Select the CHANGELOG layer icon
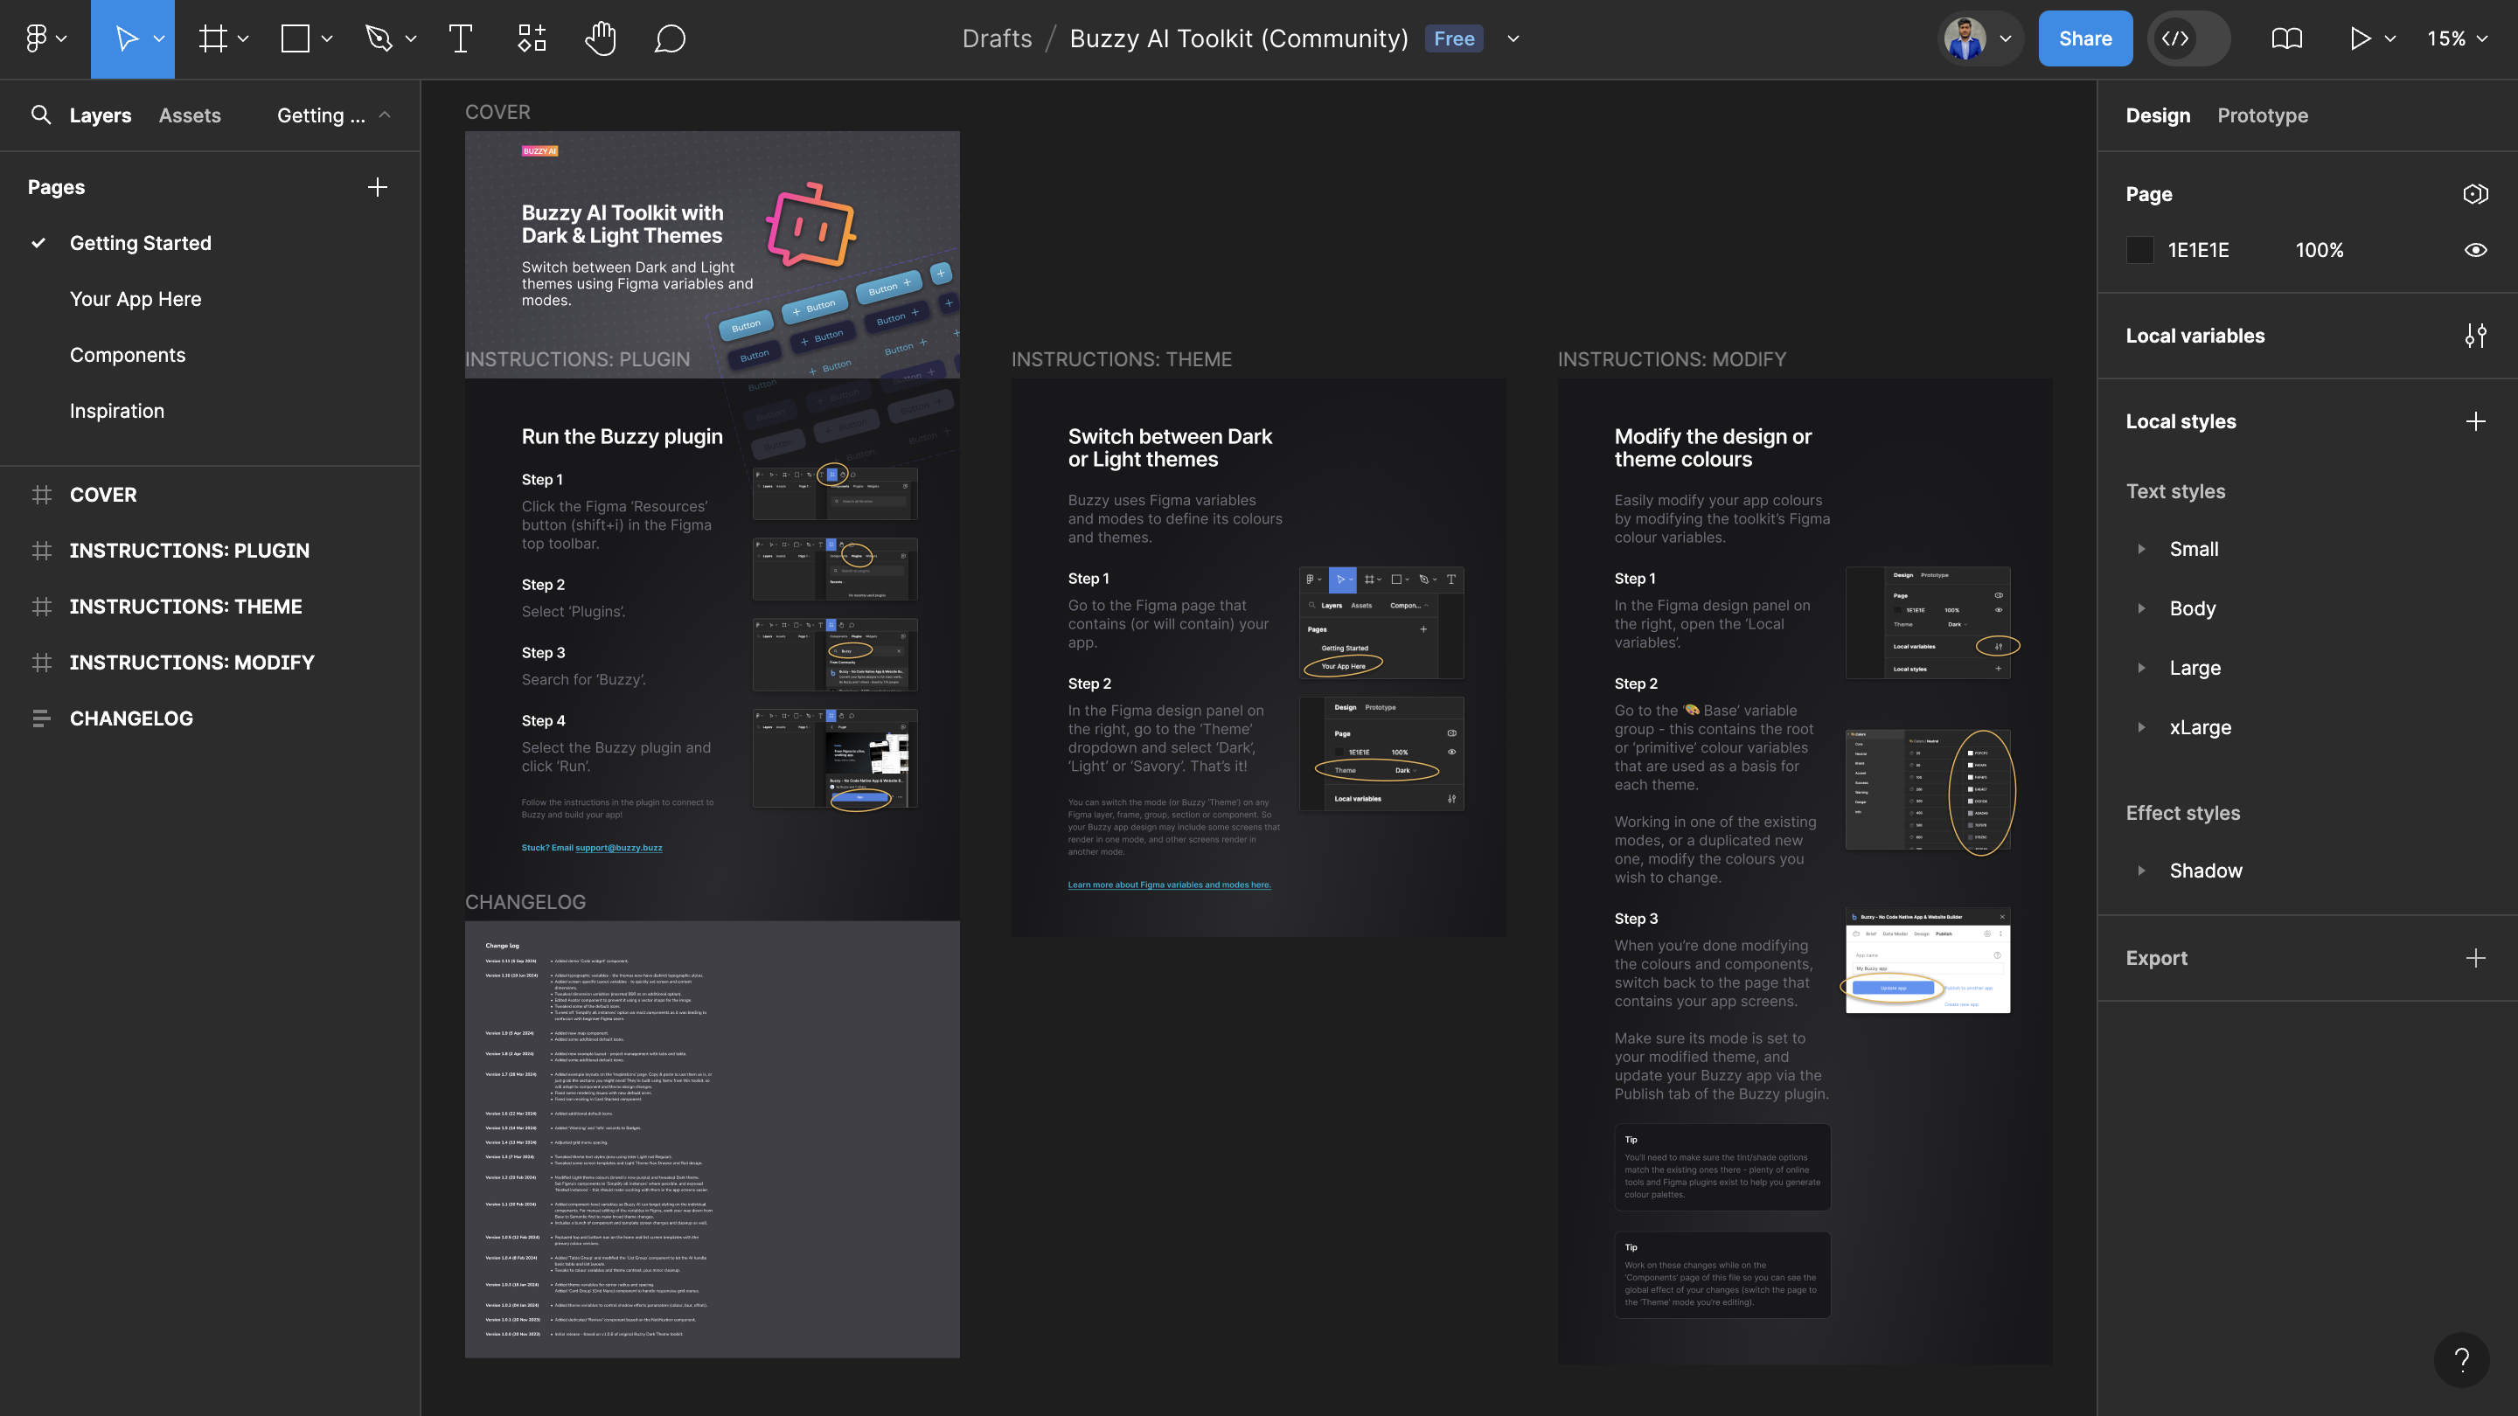2518x1416 pixels. [41, 718]
